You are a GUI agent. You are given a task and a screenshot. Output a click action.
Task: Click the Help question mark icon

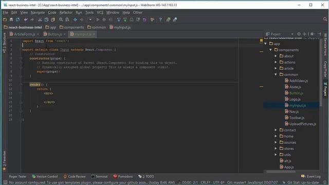[x=160, y=20]
